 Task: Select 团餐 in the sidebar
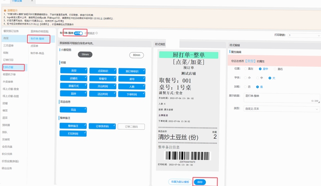(5, 103)
